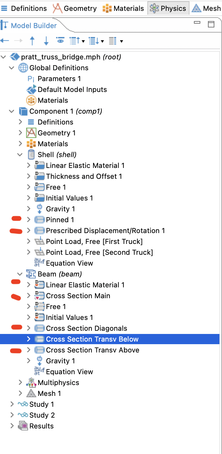Click the Global Definitions globe icon
The image size is (222, 454).
[23, 68]
